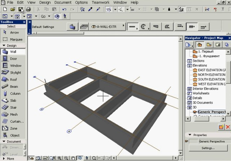
Task: Click the Settings... button
Action: click(x=208, y=148)
